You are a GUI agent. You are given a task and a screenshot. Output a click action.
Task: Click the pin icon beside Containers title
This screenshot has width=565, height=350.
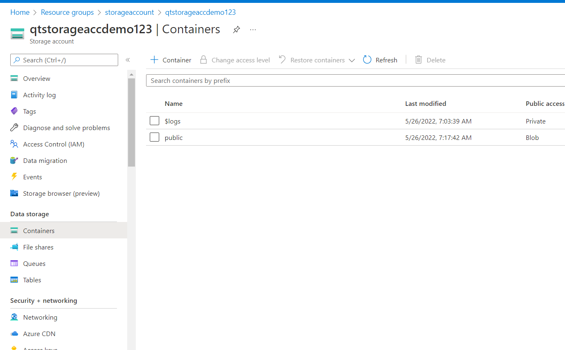pos(236,30)
